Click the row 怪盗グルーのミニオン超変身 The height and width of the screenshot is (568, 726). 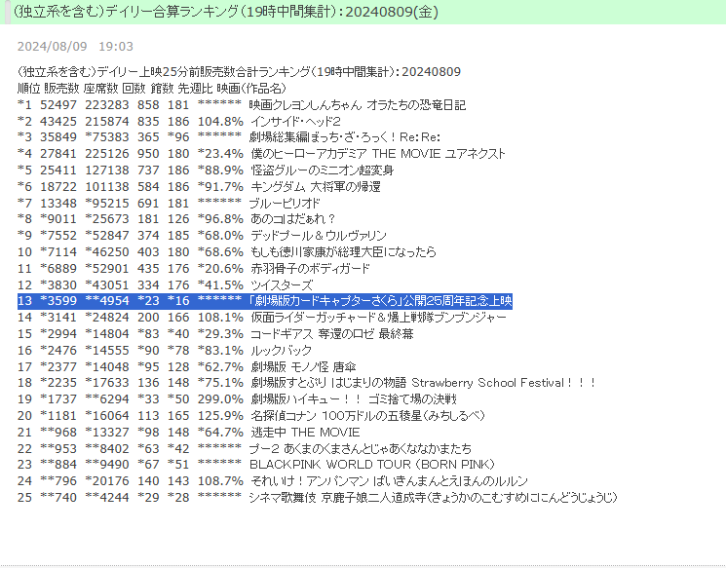pos(206,170)
